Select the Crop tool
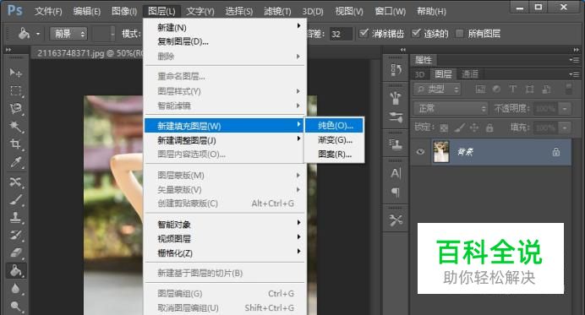The height and width of the screenshot is (315, 585). 16,144
